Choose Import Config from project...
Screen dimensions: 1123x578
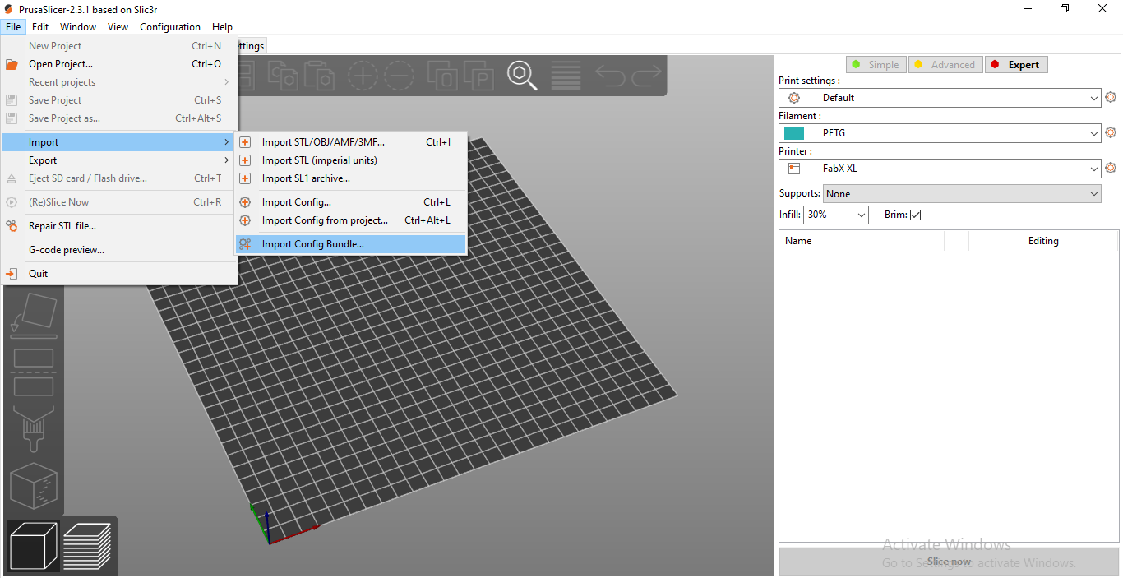click(351, 220)
